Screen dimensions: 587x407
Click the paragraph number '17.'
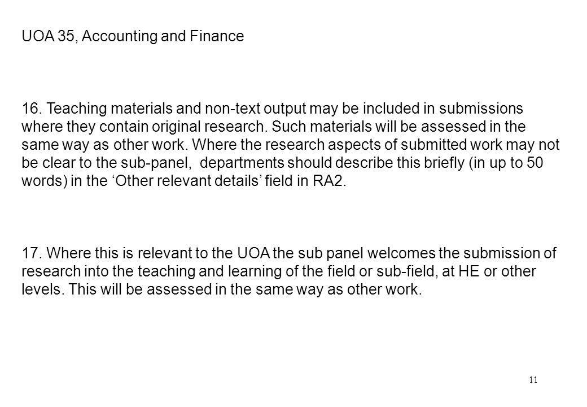(32, 253)
